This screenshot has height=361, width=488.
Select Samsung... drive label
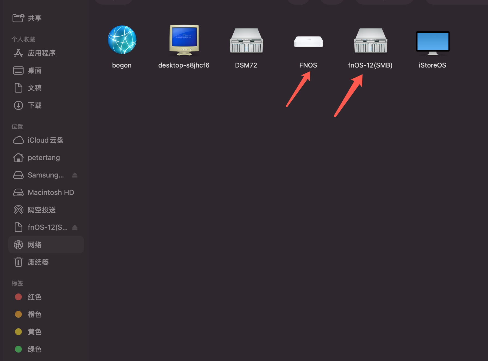[x=46, y=175]
